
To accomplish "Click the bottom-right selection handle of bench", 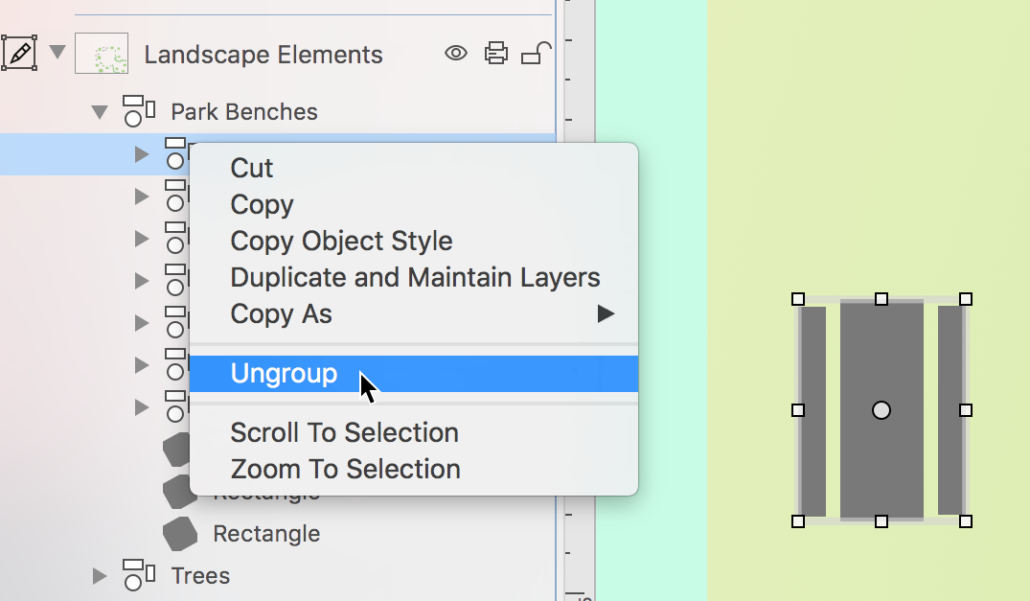I will pyautogui.click(x=966, y=521).
